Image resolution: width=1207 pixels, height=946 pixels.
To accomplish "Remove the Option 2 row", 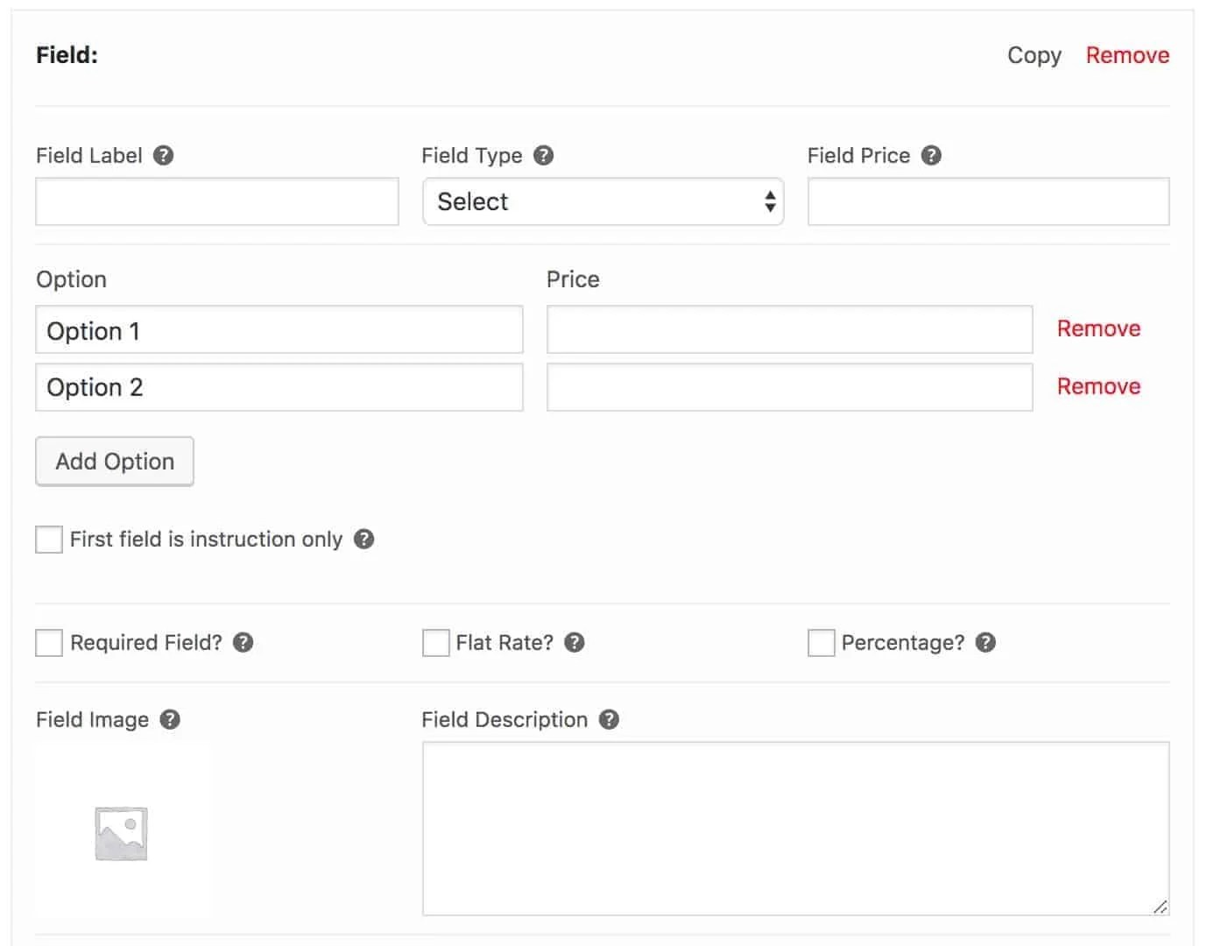I will [x=1098, y=387].
